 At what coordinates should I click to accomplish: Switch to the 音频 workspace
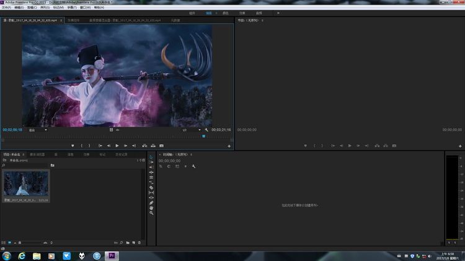pyautogui.click(x=259, y=13)
